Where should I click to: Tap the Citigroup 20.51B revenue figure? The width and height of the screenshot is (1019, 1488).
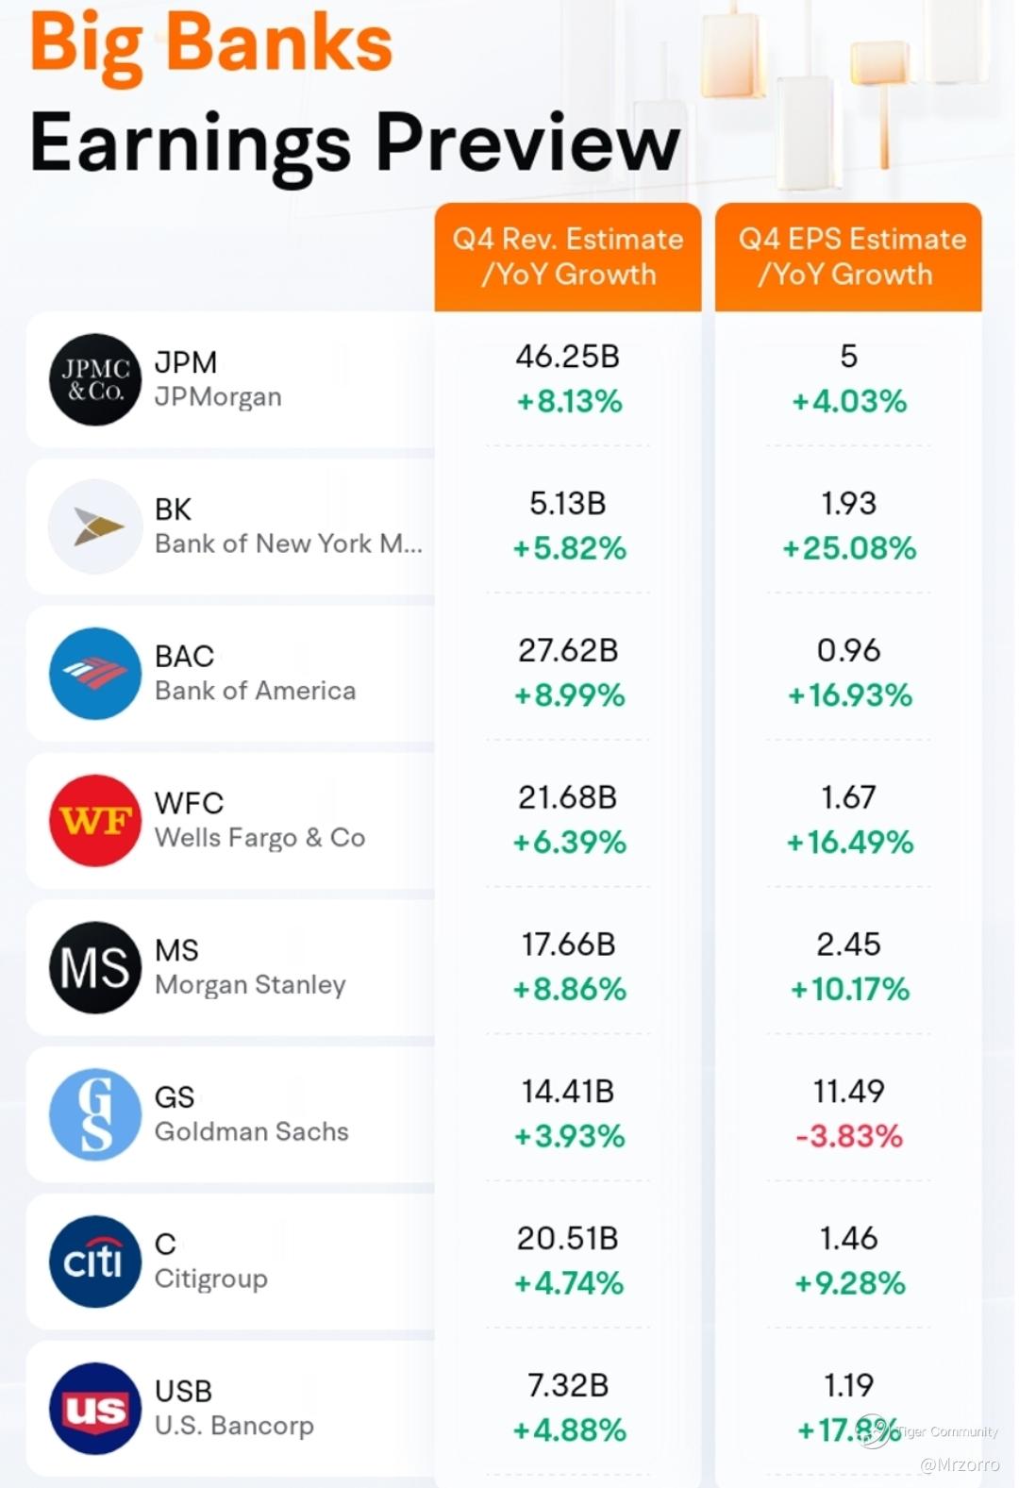point(568,1238)
